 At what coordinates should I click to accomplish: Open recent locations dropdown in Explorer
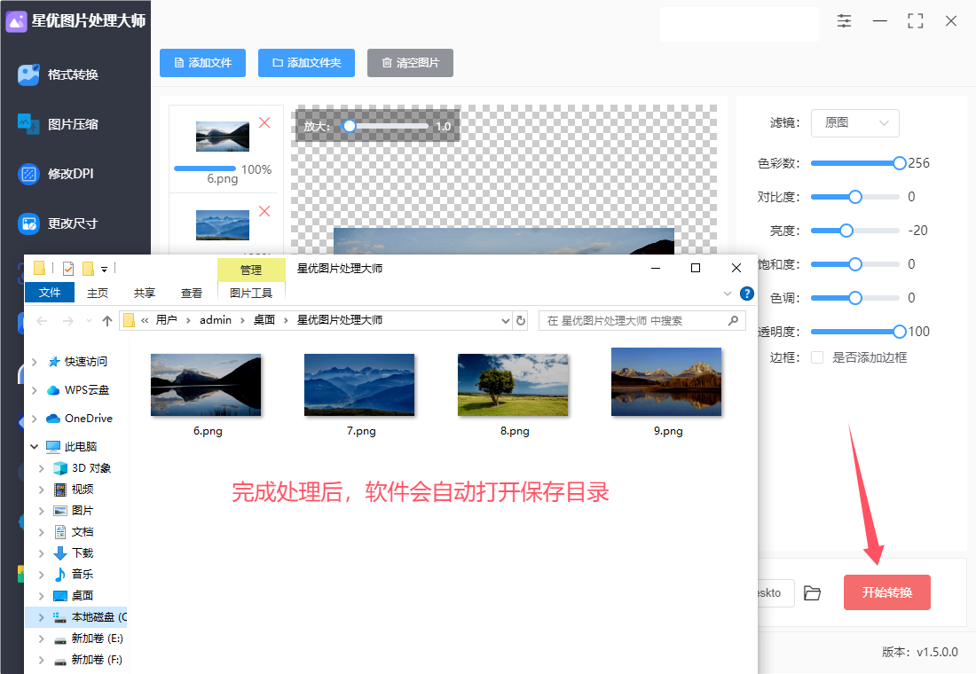[89, 320]
